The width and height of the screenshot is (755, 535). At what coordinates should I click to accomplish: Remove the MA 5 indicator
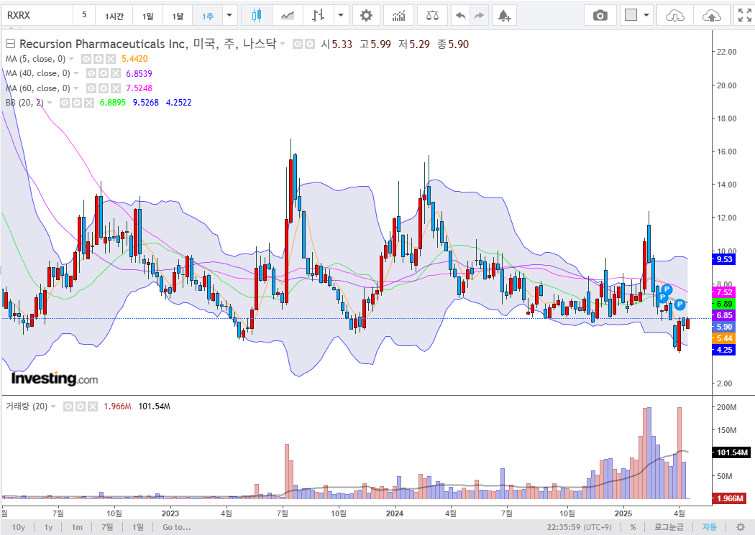111,59
